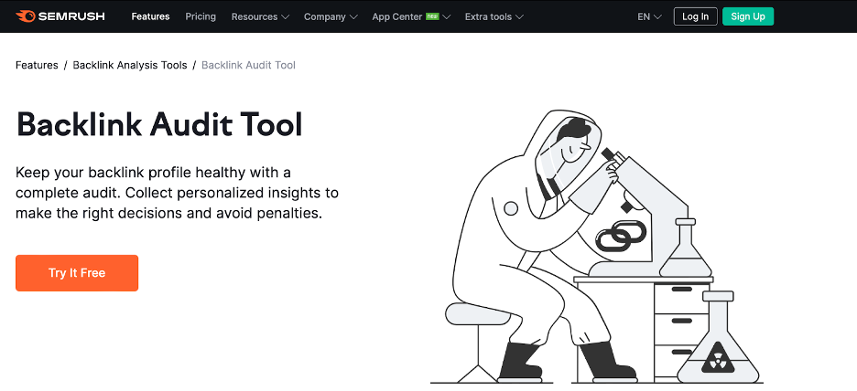Click the paragraph starting 'Keep your backlink profile'

coord(177,193)
